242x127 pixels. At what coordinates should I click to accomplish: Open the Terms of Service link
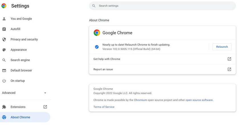104,107
